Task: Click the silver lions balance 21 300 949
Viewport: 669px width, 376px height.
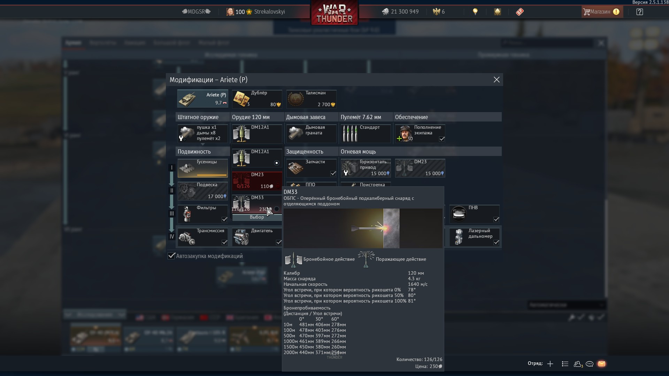Action: click(400, 12)
